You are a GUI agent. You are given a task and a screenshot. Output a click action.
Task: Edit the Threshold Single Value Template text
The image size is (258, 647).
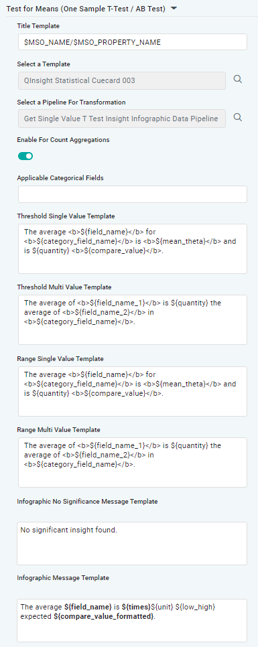coord(133,248)
